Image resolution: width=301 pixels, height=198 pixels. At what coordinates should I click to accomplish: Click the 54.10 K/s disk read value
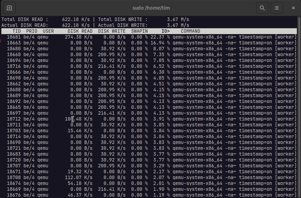point(80,183)
